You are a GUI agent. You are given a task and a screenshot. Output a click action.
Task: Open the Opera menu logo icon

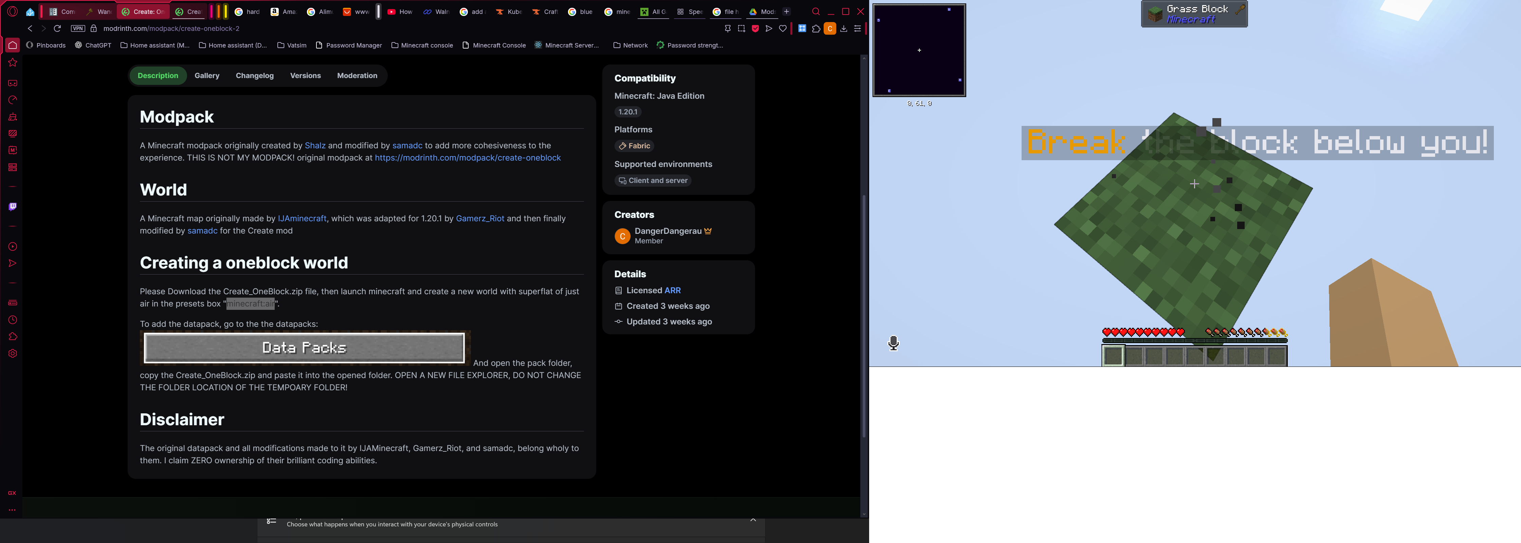(x=12, y=11)
